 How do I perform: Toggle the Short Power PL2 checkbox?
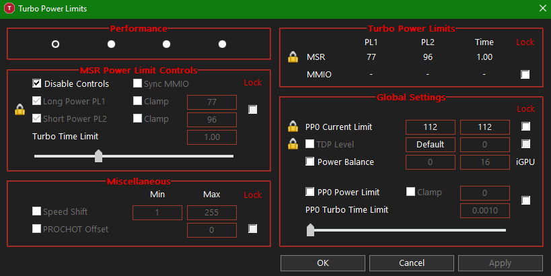click(36, 118)
